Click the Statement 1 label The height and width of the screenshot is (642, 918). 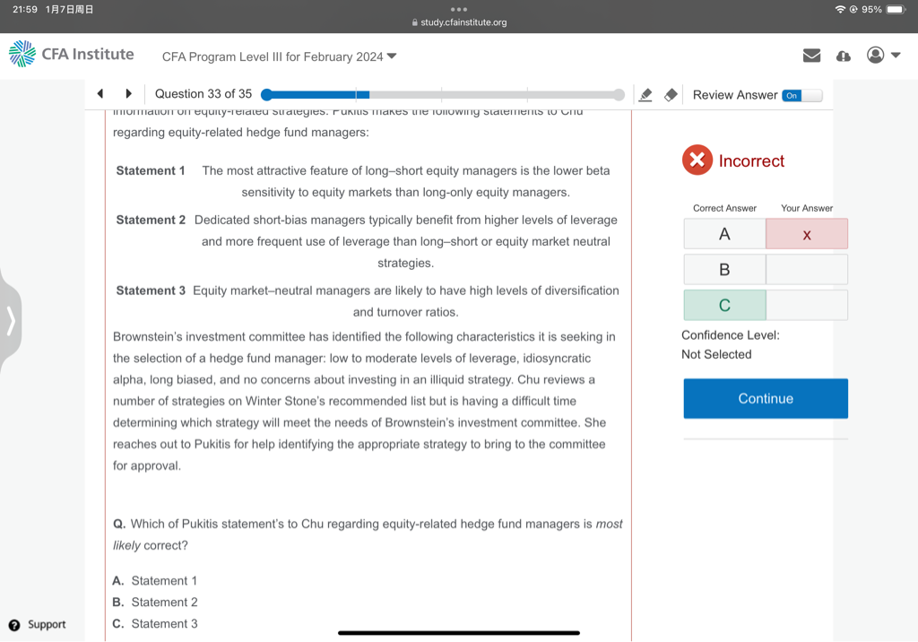tap(151, 170)
